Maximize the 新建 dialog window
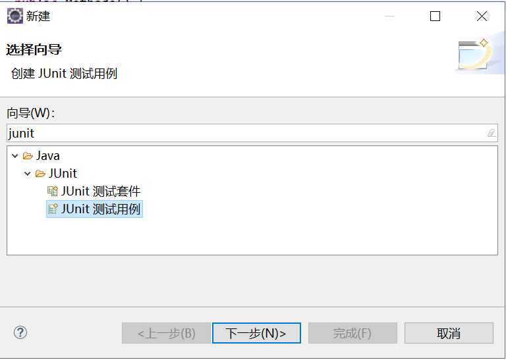Viewport: 506px width, 360px height. (435, 16)
